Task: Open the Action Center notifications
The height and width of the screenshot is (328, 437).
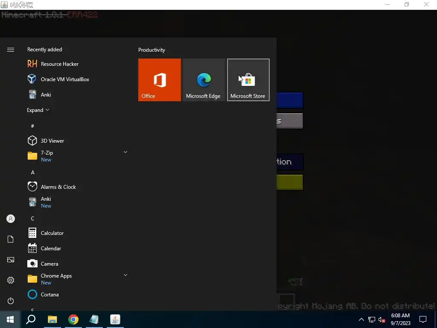Action: 423,319
